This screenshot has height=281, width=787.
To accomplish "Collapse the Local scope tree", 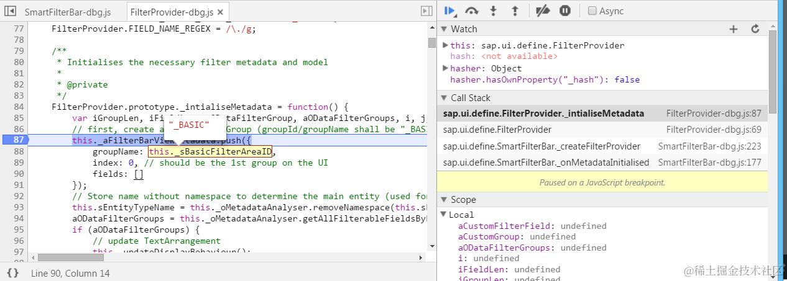I will coord(443,215).
